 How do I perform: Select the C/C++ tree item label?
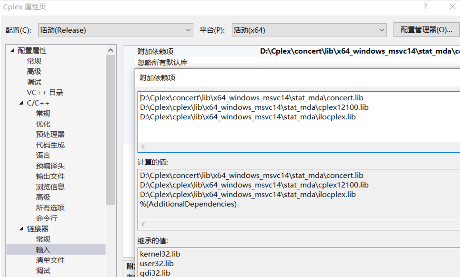coord(38,103)
